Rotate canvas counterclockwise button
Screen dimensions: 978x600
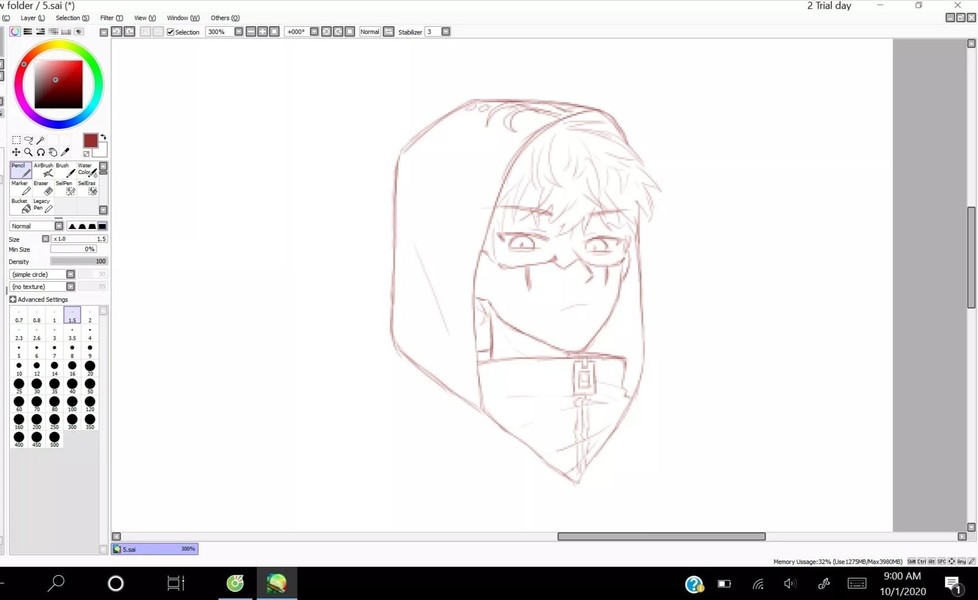(x=326, y=32)
